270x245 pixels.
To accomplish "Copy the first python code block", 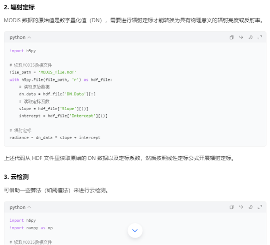I will point(232,37).
